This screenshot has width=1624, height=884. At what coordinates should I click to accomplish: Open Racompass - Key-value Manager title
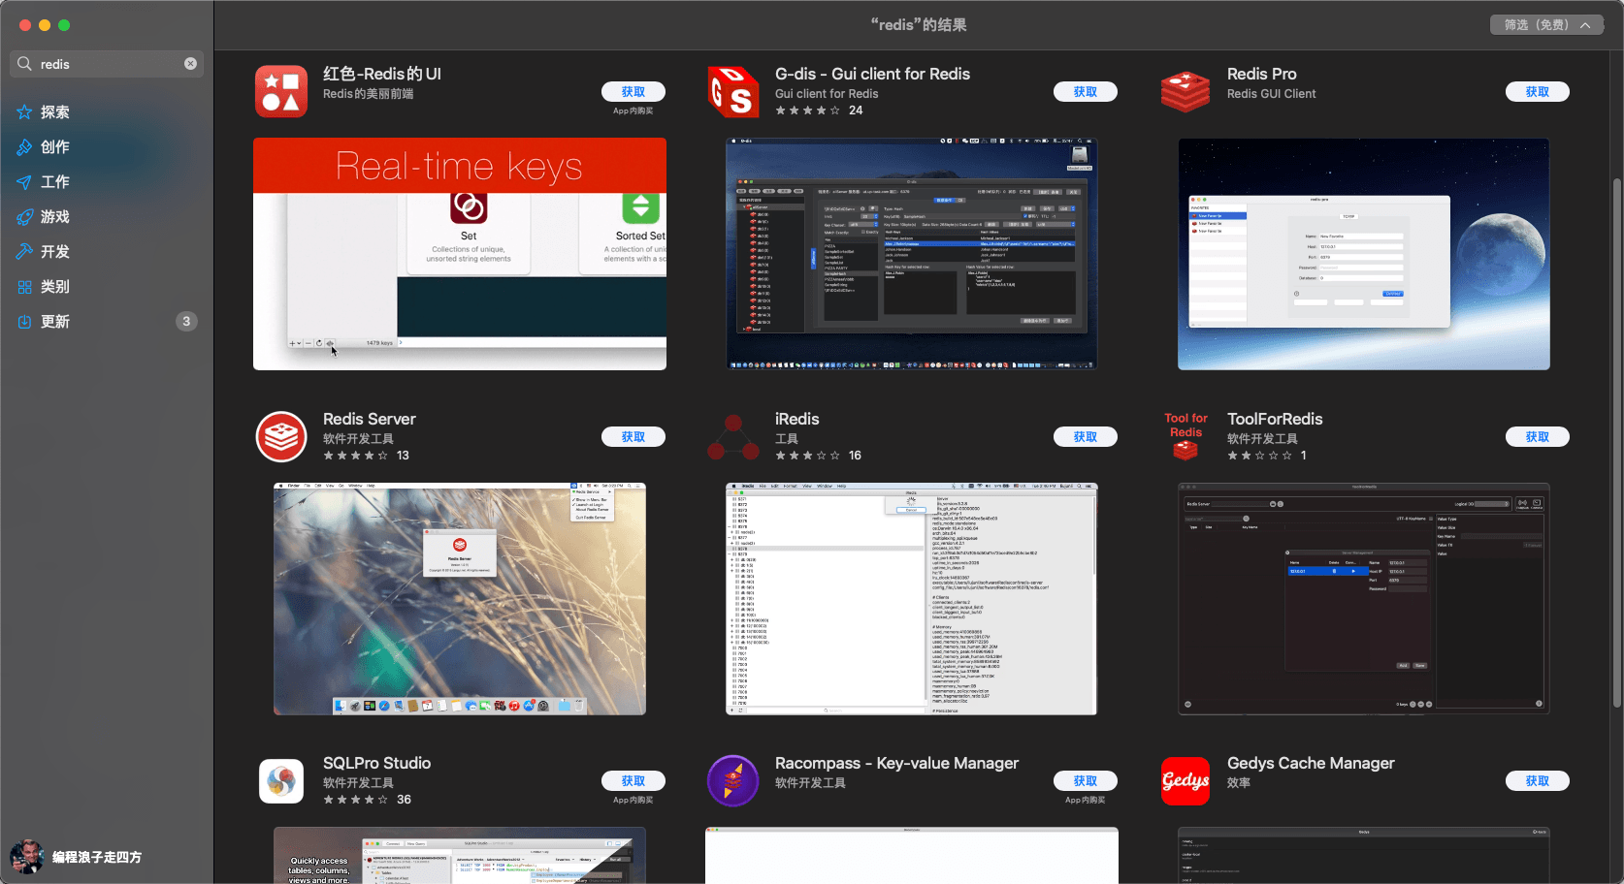(x=896, y=763)
